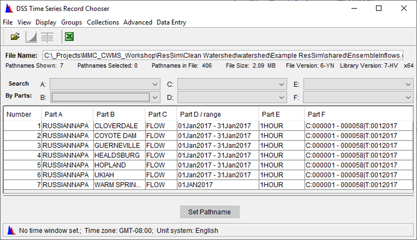417x240 pixels.
Task: Open the Groups menu
Action: (71, 23)
